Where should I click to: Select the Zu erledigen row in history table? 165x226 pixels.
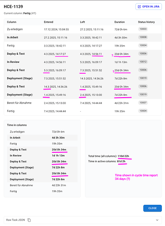tap(83, 29)
